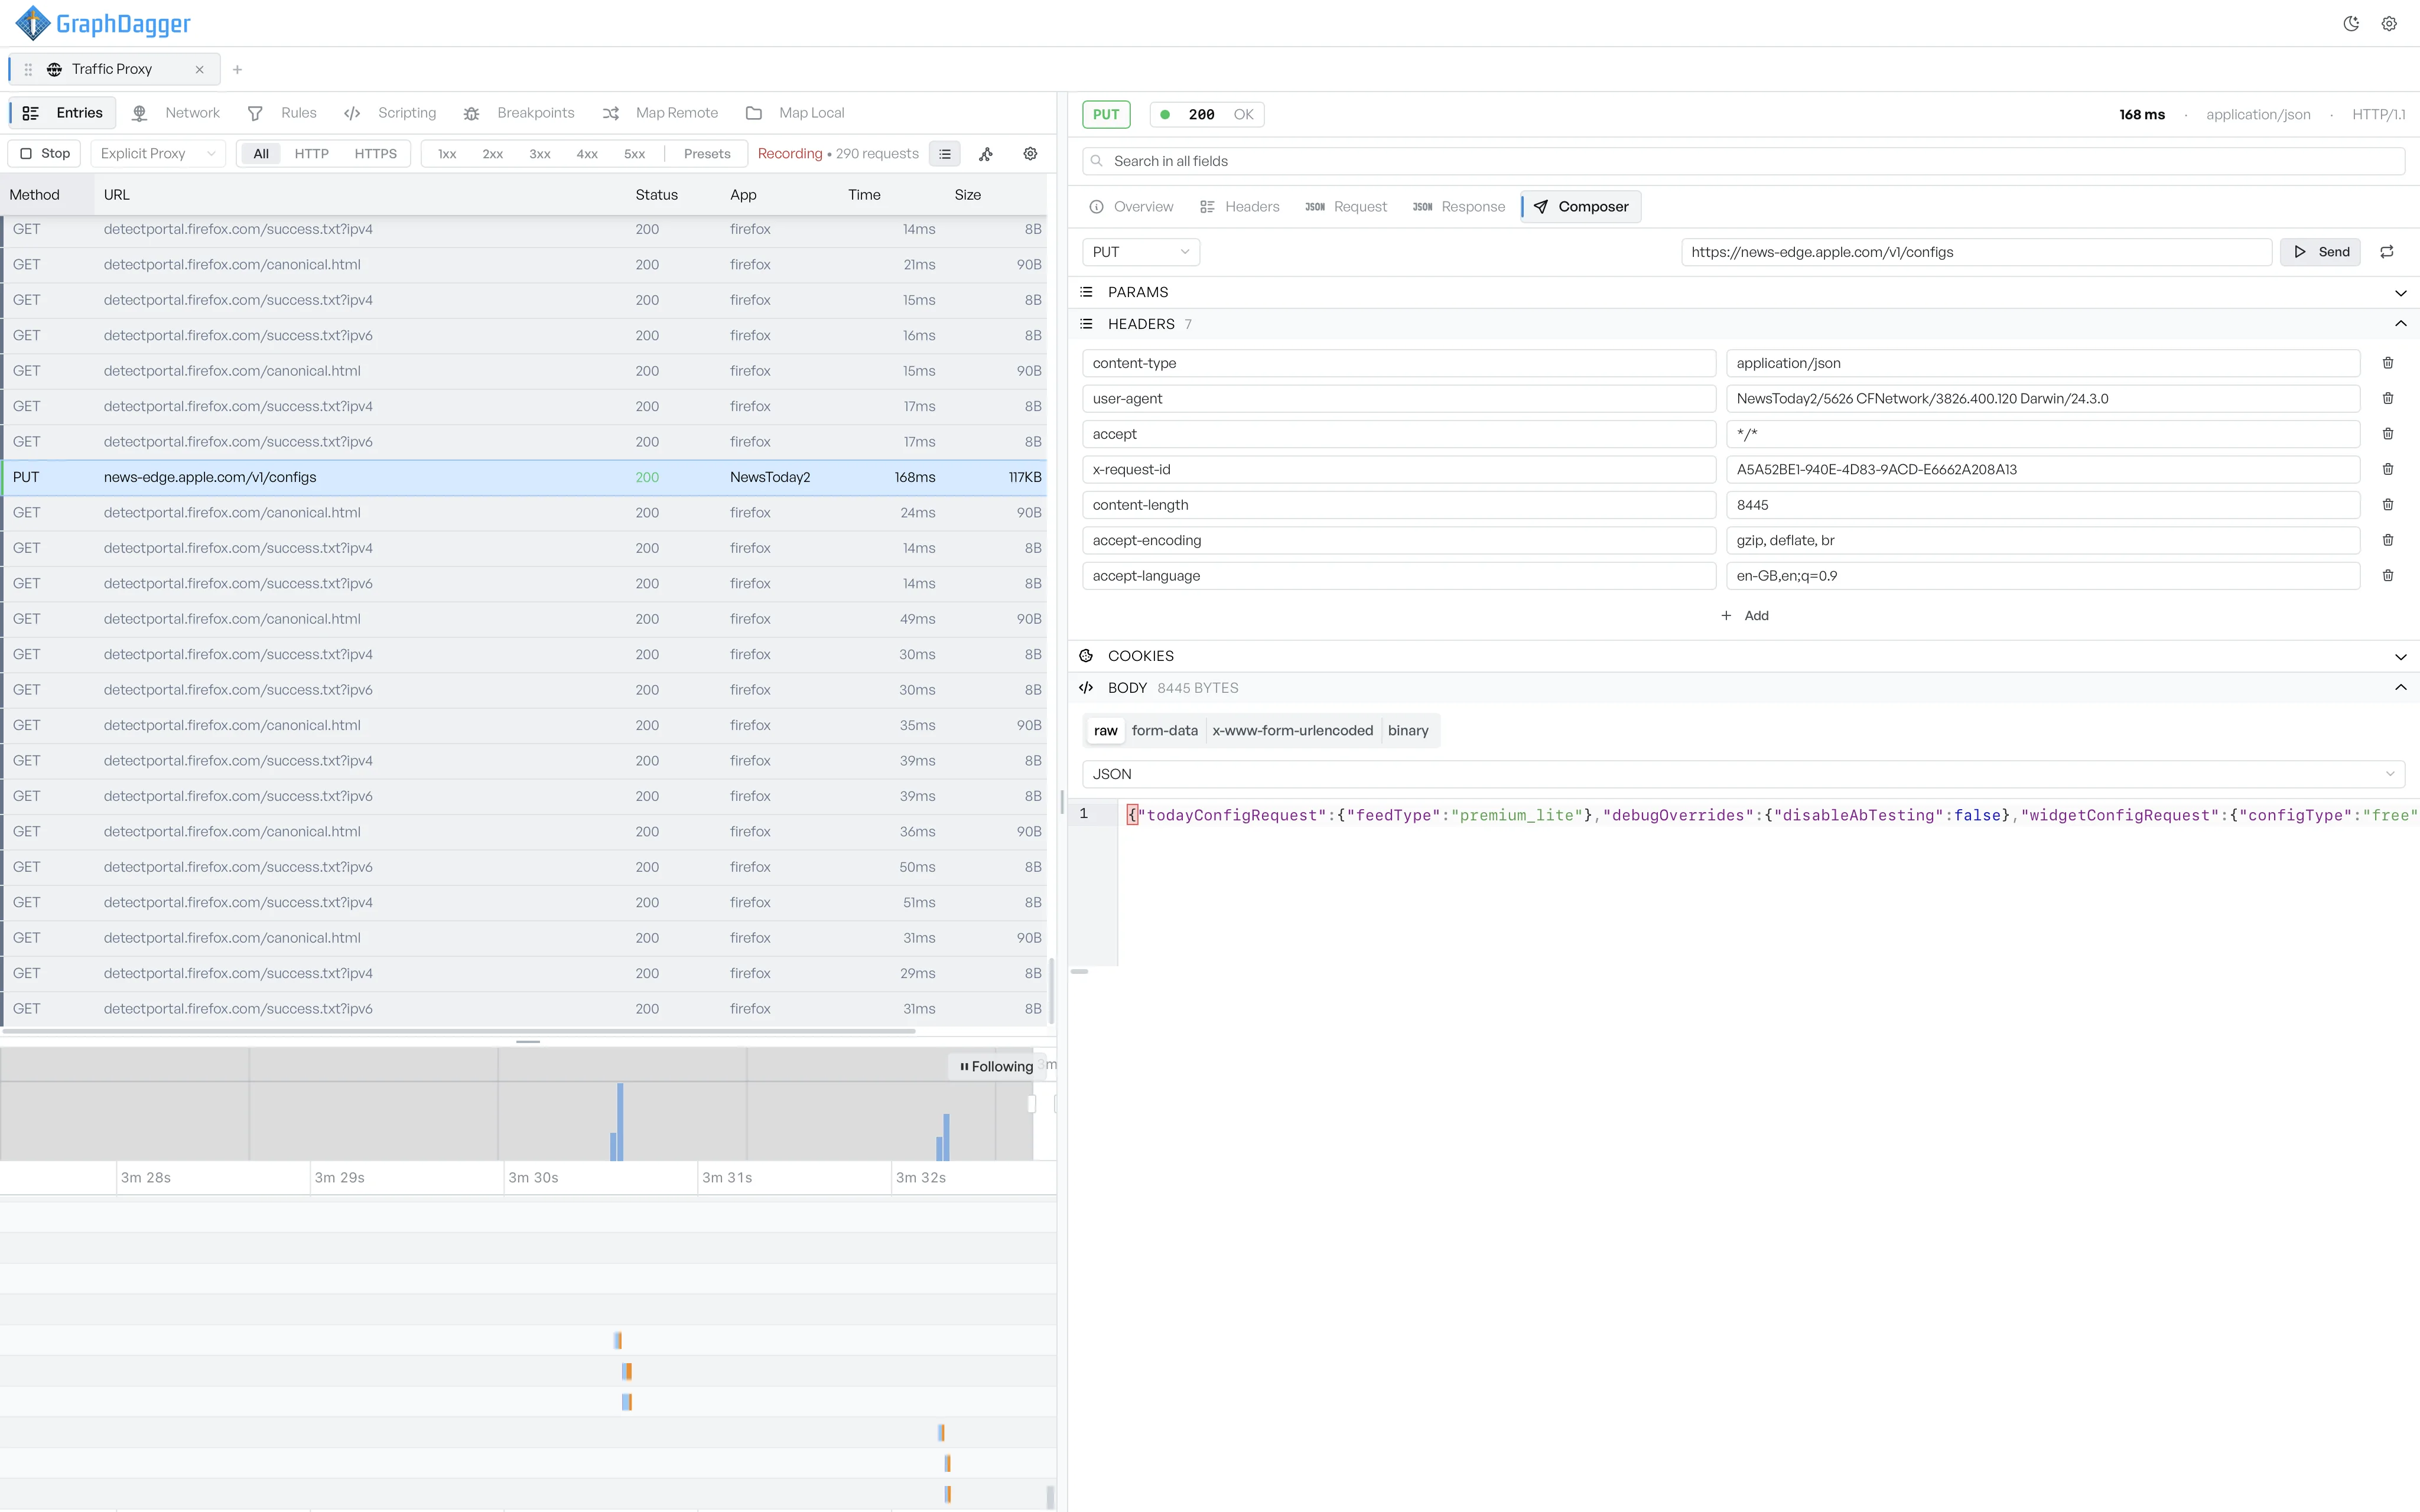
Task: Toggle the list view icon beside request count
Action: pyautogui.click(x=945, y=154)
